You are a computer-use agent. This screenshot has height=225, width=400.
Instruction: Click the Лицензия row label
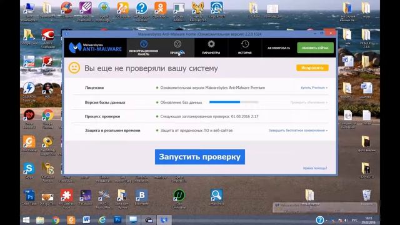click(94, 87)
